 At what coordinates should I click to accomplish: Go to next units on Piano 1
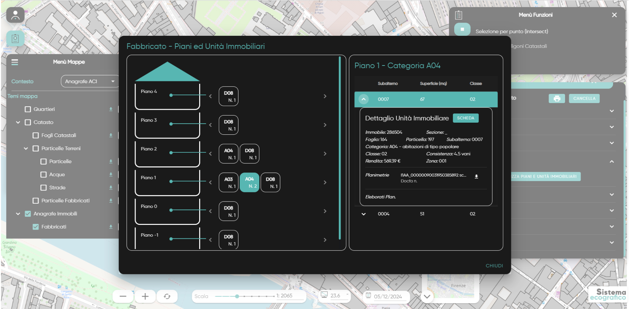point(325,182)
